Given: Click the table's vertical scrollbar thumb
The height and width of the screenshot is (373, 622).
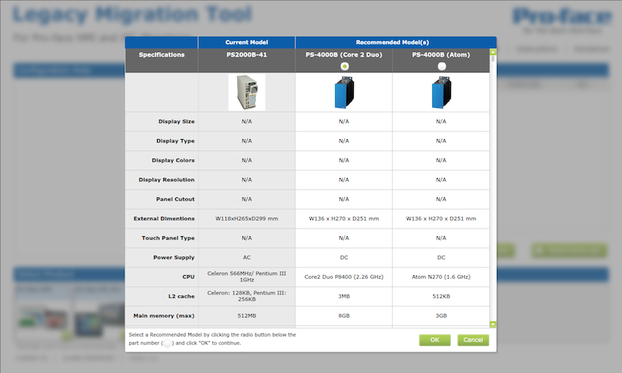Looking at the screenshot, I should click(x=493, y=58).
